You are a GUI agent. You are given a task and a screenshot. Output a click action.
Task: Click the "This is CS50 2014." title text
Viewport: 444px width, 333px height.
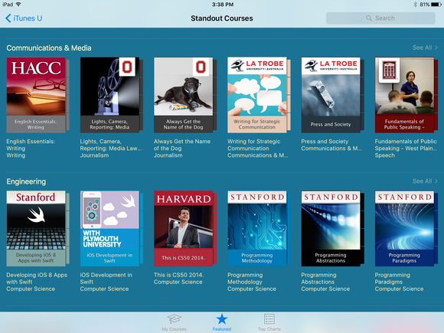pyautogui.click(x=178, y=275)
